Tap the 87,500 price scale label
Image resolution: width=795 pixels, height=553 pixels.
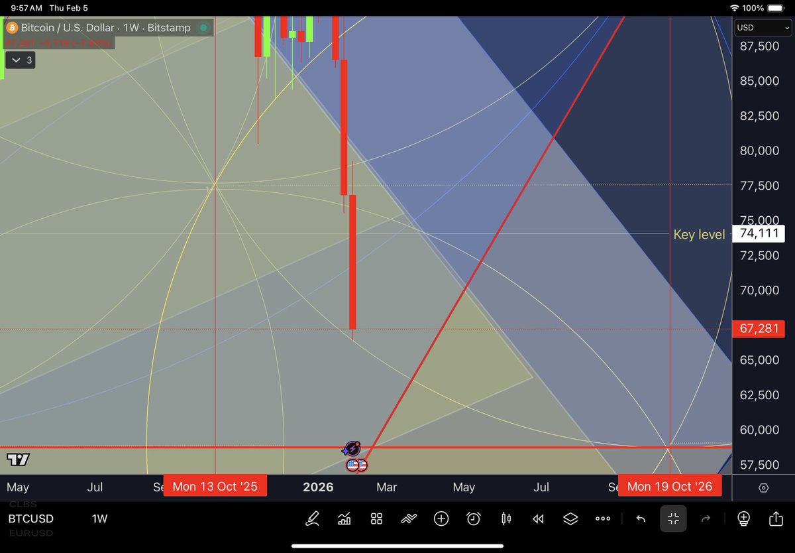pos(759,46)
